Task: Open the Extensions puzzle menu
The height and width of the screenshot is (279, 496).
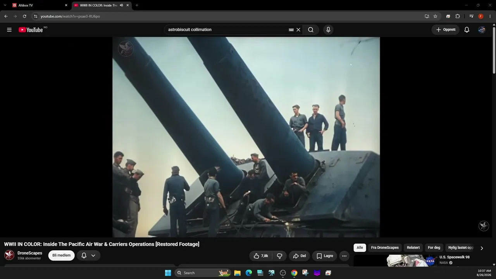Action: [x=458, y=16]
